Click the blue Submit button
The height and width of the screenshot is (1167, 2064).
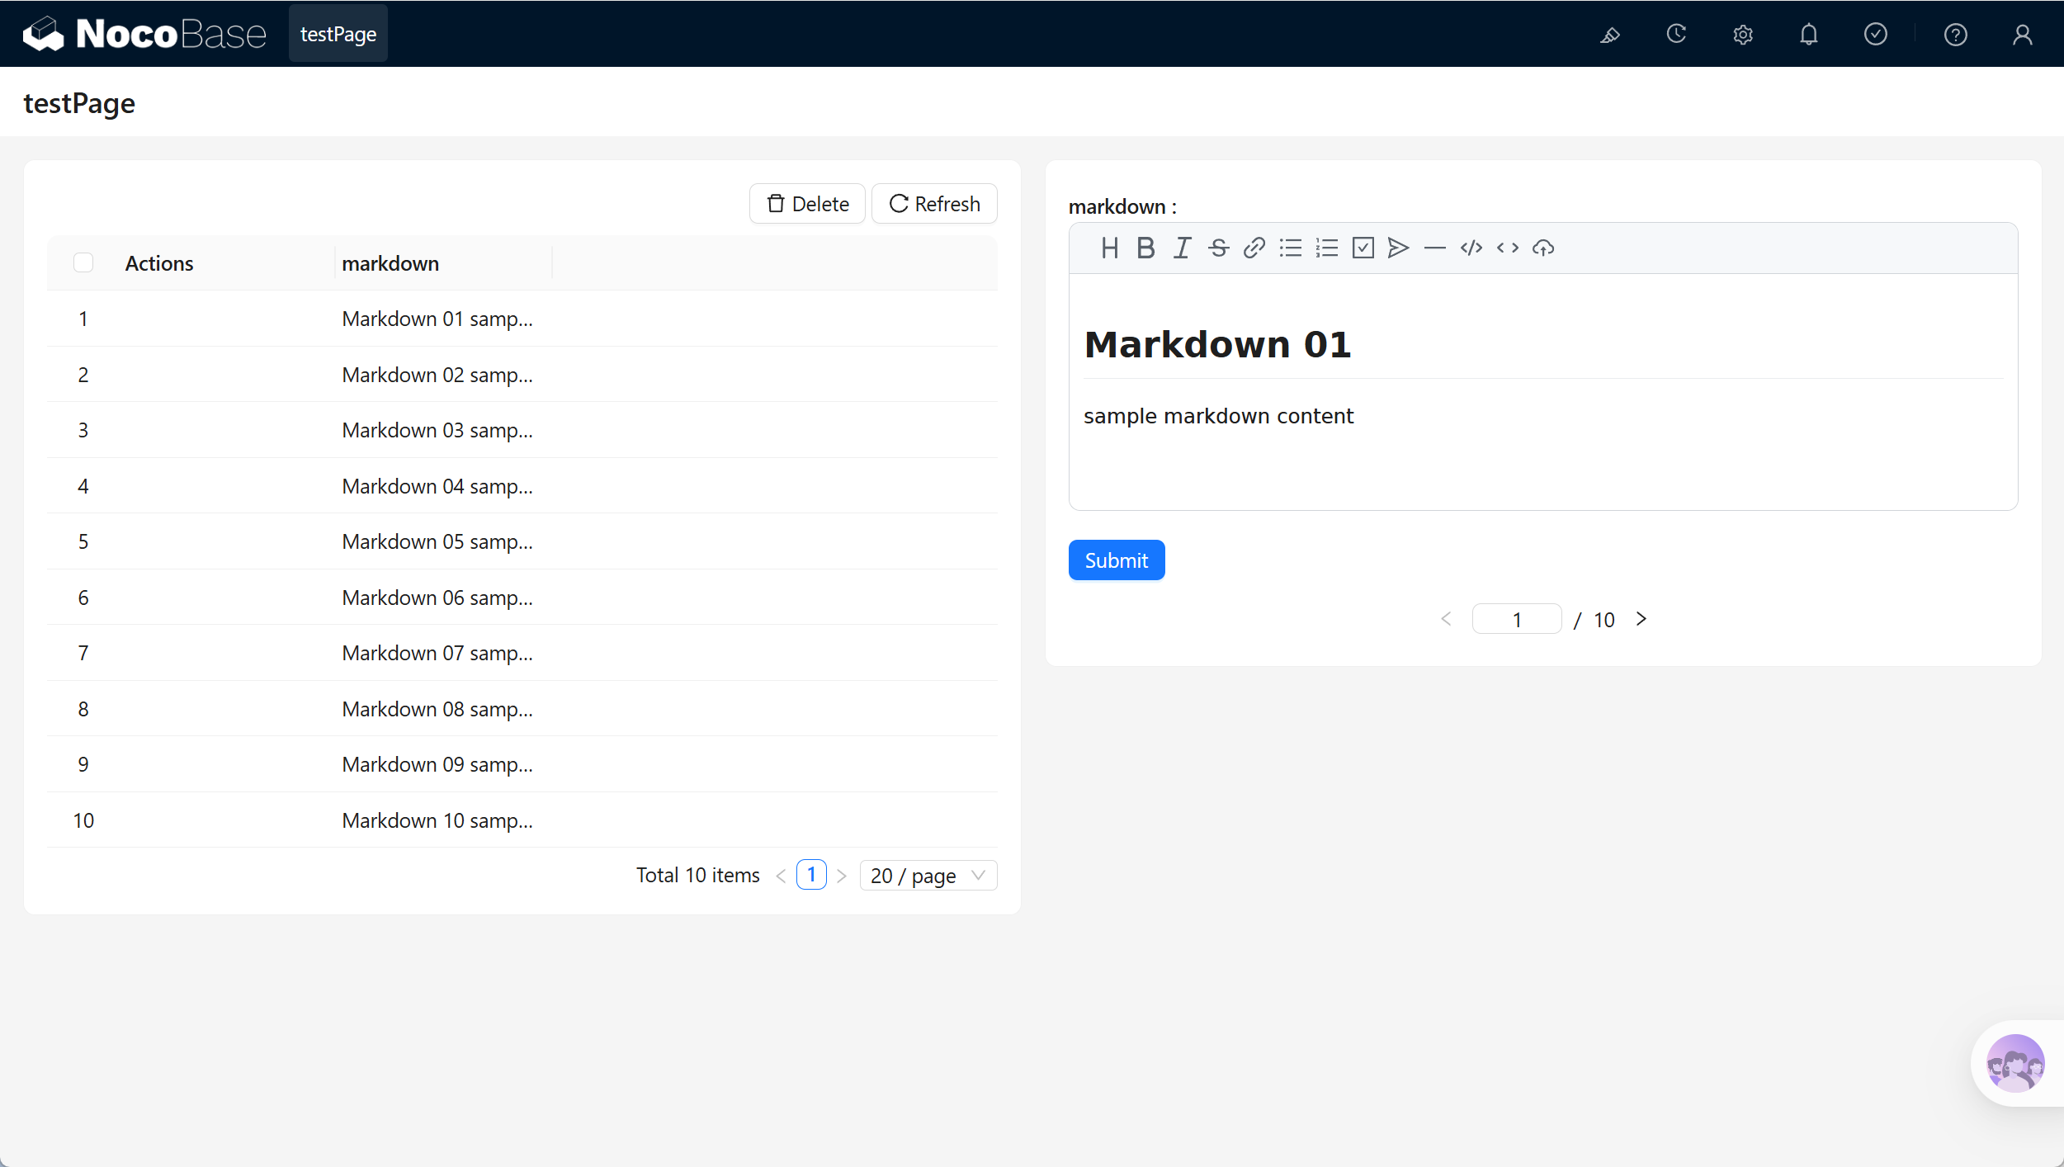[1117, 560]
